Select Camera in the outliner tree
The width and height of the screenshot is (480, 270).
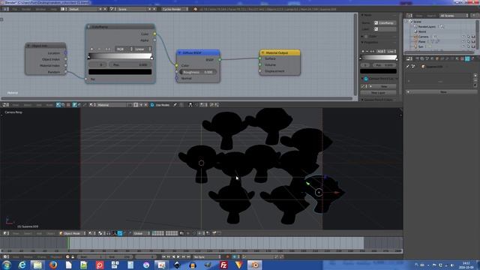423,37
